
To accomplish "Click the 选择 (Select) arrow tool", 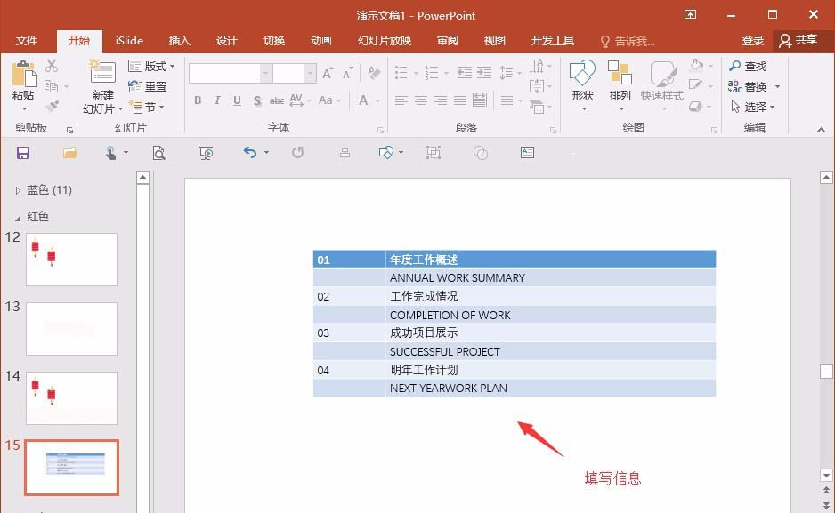I will [756, 106].
